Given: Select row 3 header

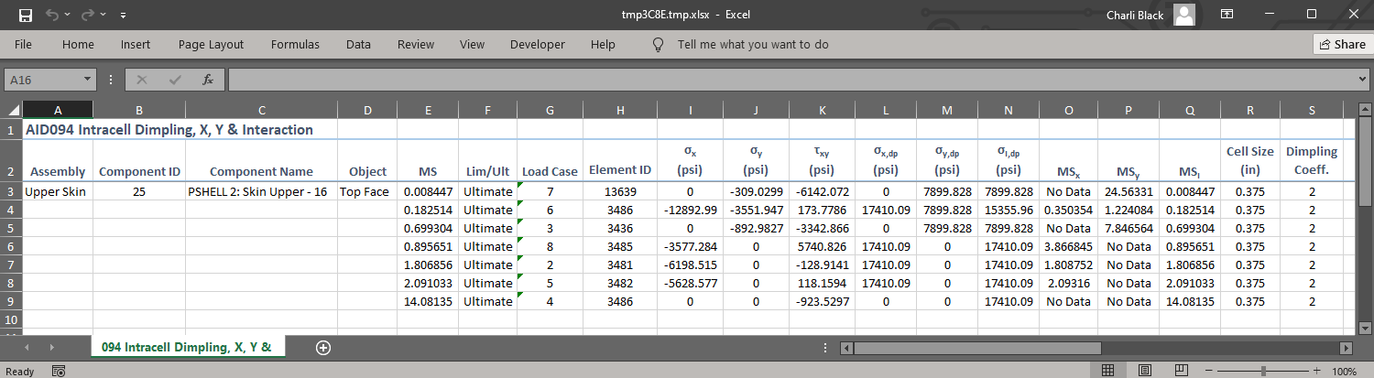Looking at the screenshot, I should [11, 191].
